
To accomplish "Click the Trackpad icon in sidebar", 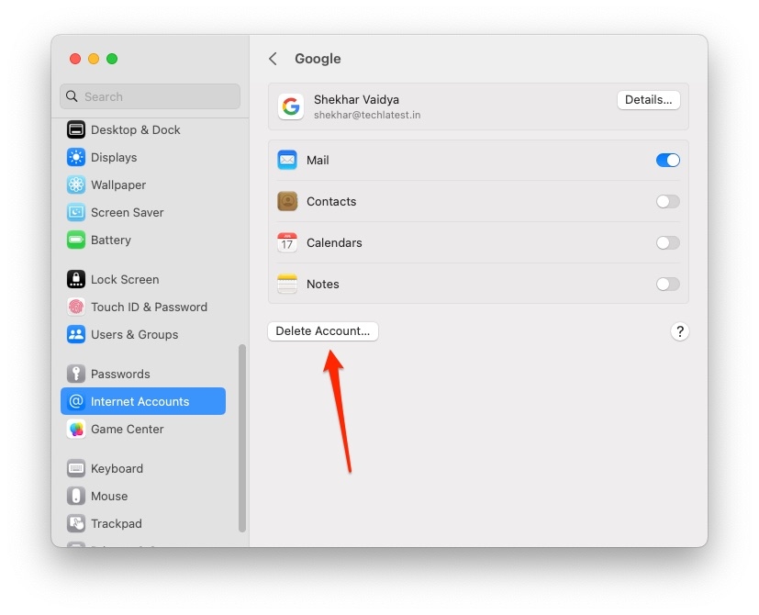I will point(76,523).
